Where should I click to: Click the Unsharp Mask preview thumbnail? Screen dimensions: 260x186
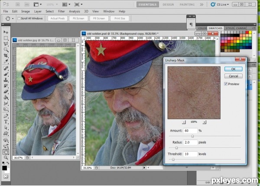tap(194, 93)
